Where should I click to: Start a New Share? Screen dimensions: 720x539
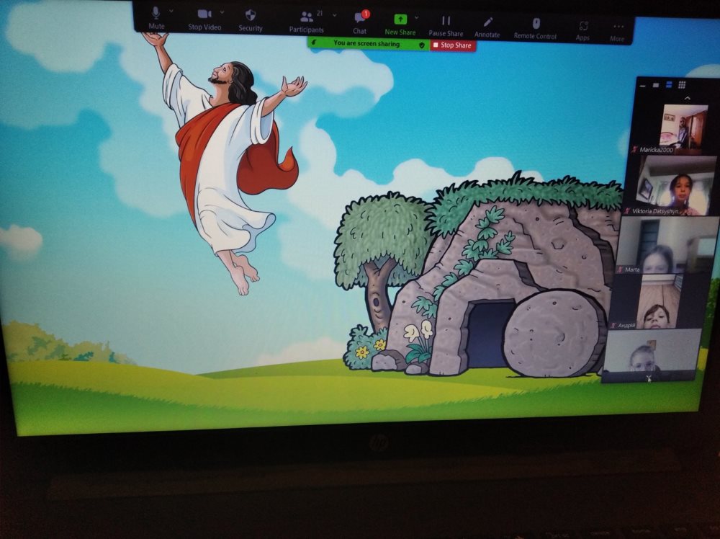400,24
